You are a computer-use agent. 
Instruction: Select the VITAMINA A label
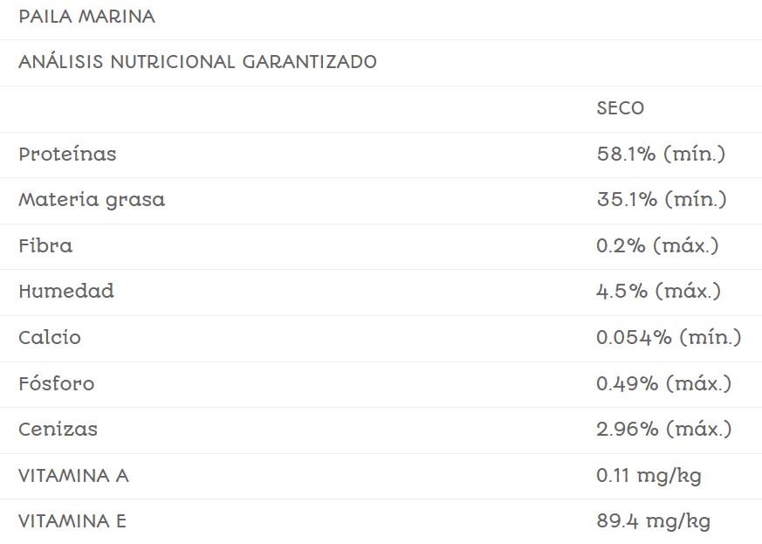(73, 476)
